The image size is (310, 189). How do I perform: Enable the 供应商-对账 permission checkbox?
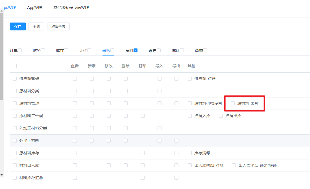click(190, 79)
